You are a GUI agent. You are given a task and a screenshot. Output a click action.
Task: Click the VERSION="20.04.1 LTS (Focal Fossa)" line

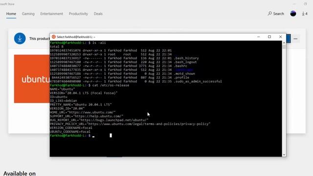(x=84, y=93)
